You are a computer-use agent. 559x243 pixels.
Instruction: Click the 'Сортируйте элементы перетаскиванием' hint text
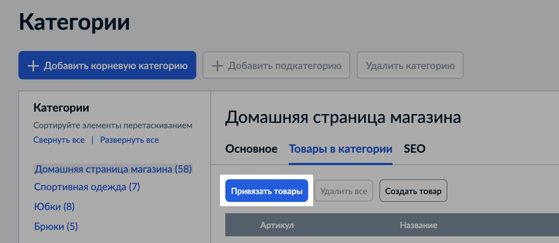coord(113,125)
